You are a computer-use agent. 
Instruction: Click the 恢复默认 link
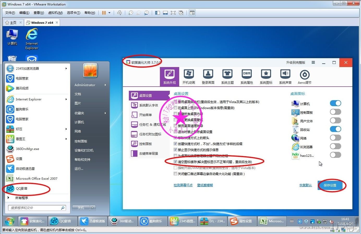click(x=305, y=185)
